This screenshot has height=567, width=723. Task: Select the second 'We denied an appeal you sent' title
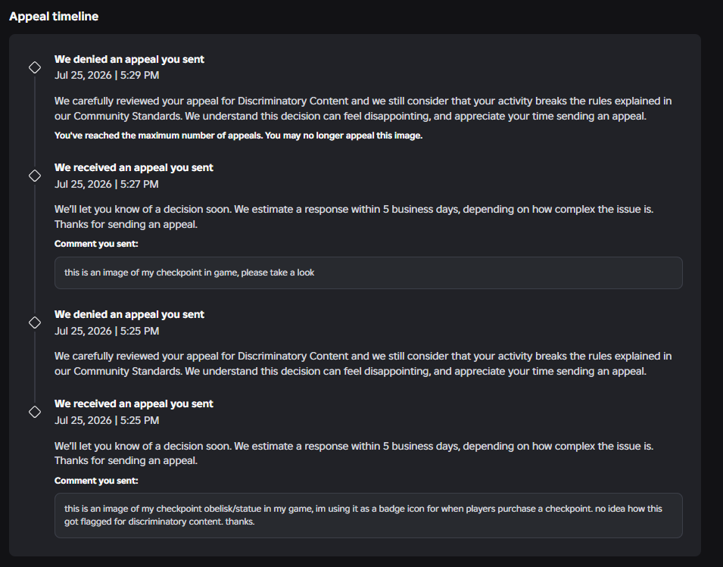point(129,314)
